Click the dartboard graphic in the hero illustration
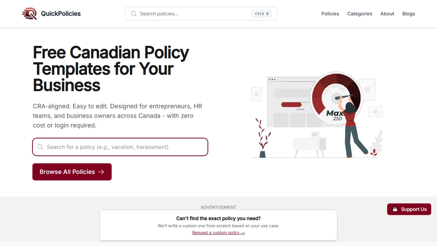437x246 pixels. pyautogui.click(x=336, y=98)
